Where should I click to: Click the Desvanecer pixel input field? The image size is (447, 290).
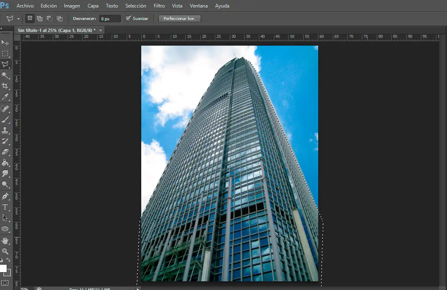110,19
